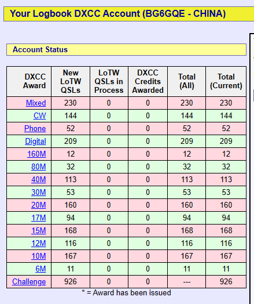Open the 15M band link
This screenshot has width=254, height=304.
pyautogui.click(x=39, y=231)
